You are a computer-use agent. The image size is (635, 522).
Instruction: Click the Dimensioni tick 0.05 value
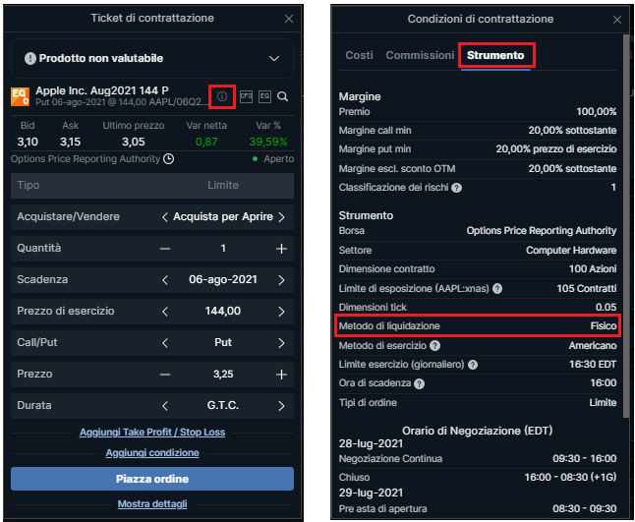(606, 308)
